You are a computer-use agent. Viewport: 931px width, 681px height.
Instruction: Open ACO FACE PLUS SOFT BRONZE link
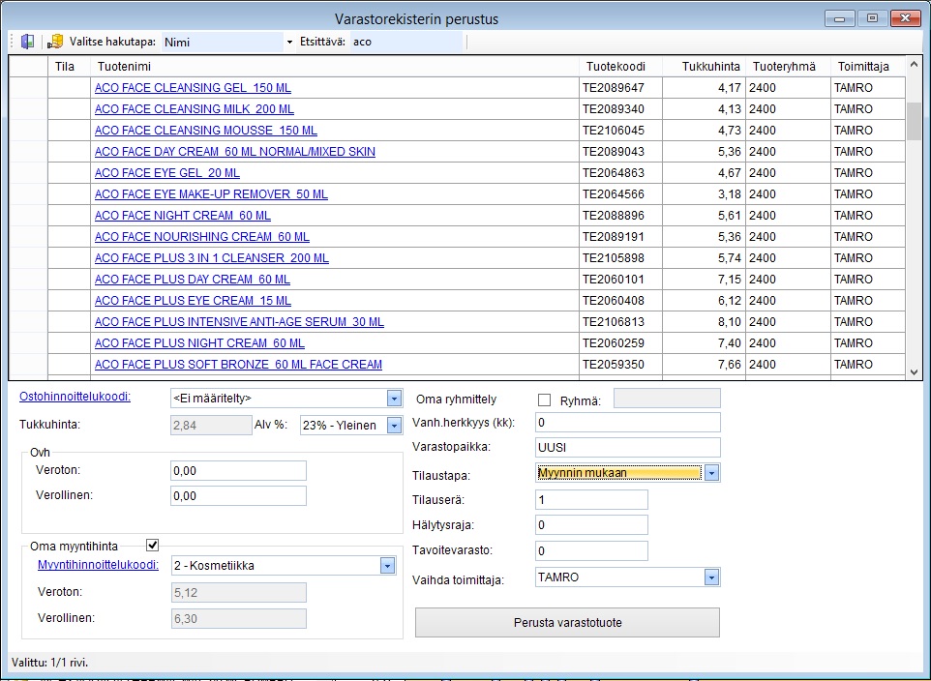click(x=238, y=365)
